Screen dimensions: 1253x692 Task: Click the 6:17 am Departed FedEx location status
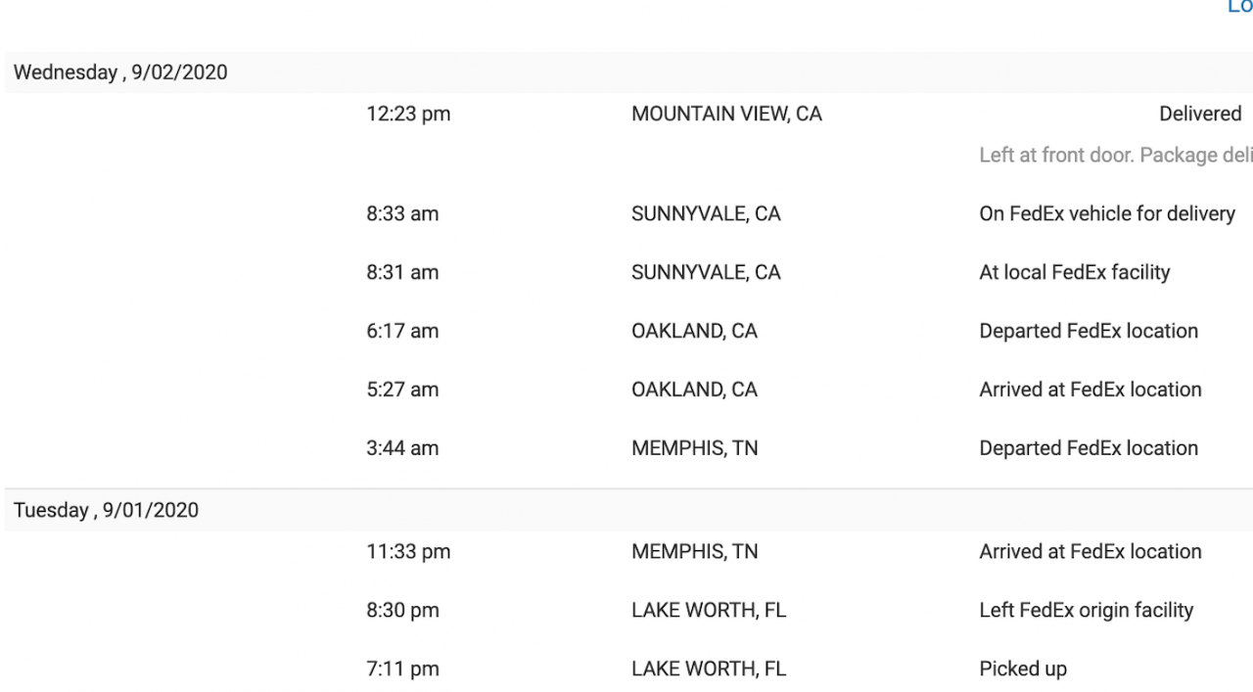1089,331
